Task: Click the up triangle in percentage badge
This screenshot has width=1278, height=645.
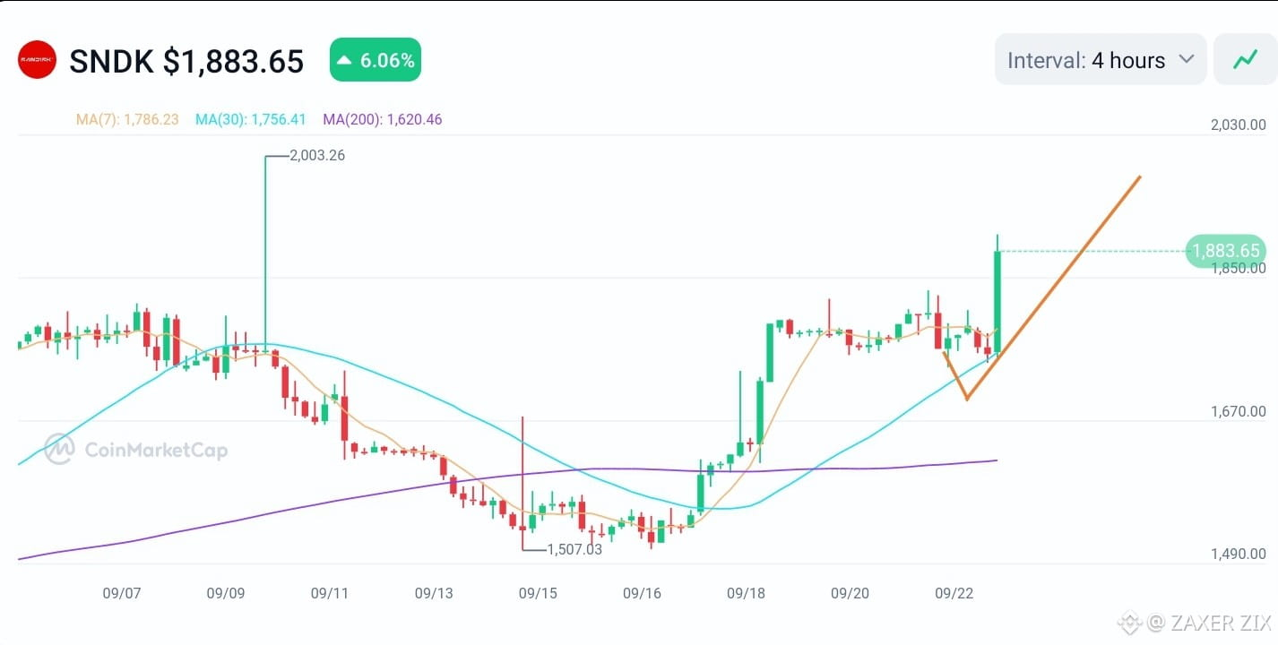Action: point(345,61)
